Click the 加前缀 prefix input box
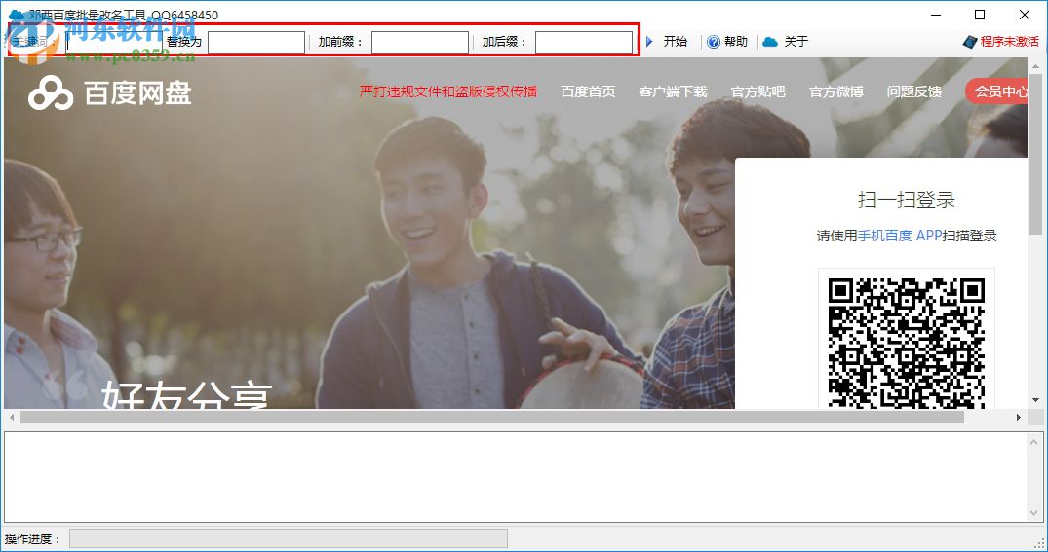Screen dimensions: 1048x552 420,42
